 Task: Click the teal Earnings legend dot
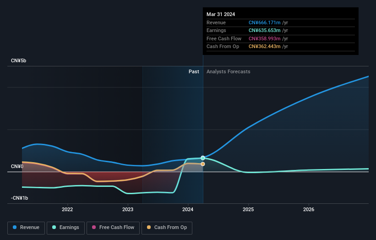pyautogui.click(x=54, y=227)
